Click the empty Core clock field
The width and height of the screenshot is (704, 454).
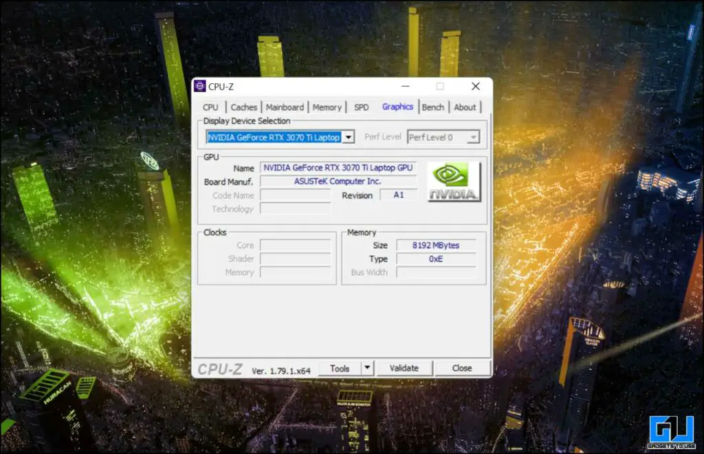tap(296, 245)
